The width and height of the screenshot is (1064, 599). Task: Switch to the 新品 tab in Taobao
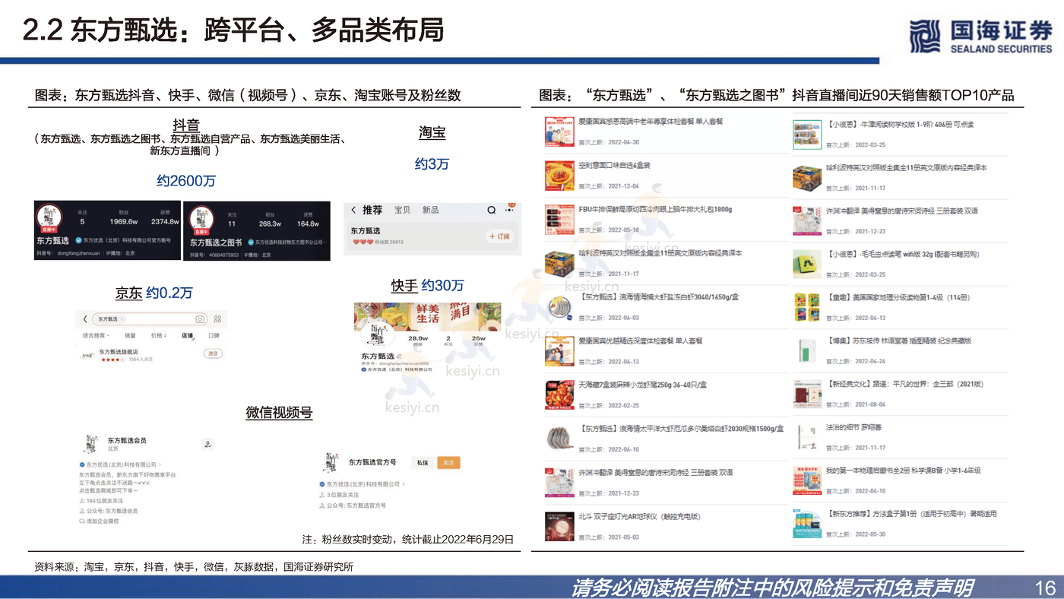coord(430,210)
